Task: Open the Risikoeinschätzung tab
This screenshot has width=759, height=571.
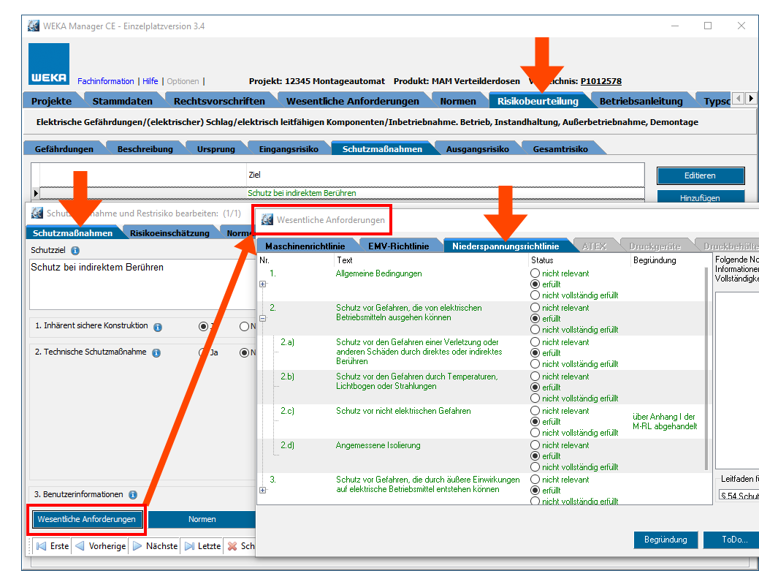Action: point(169,233)
